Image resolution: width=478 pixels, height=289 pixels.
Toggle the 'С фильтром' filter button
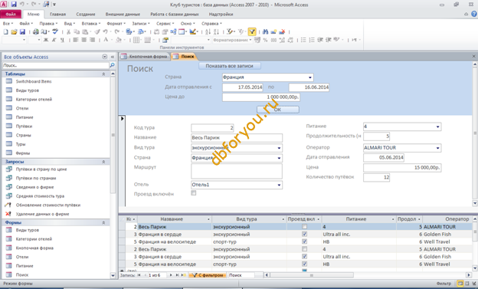coord(208,275)
